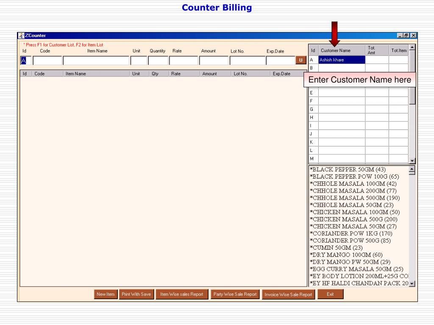Click item list scroll down arrow

[x=412, y=284]
